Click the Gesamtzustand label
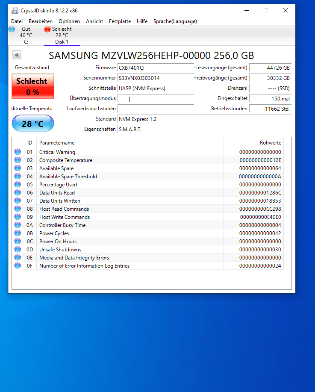The height and width of the screenshot is (392, 315). point(32,68)
